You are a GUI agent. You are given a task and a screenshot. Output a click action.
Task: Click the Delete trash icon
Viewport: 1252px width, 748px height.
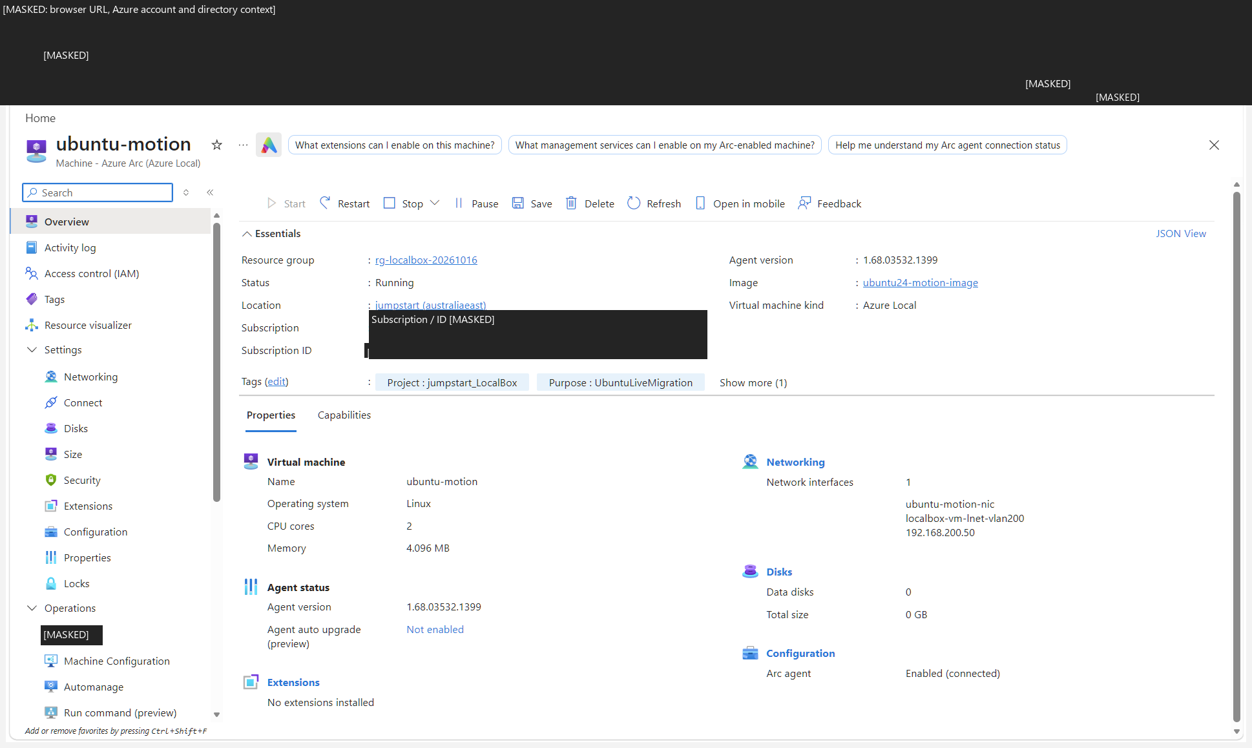point(571,203)
